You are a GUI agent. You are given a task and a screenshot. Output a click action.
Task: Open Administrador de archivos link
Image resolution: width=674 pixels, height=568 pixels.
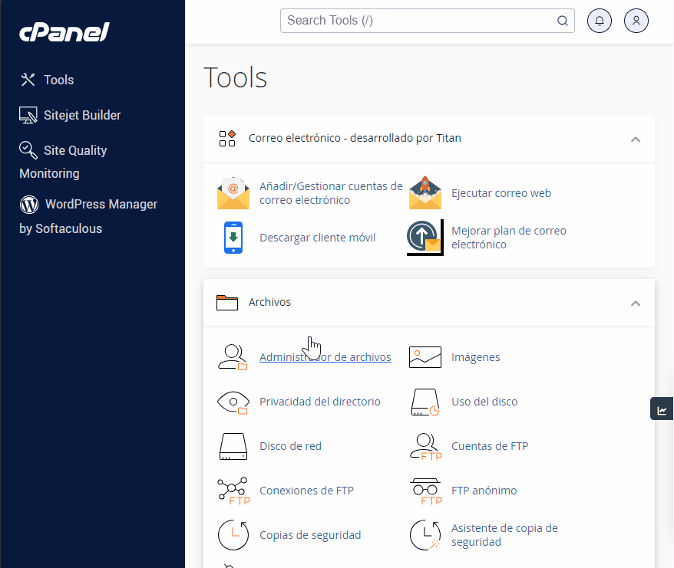(325, 357)
